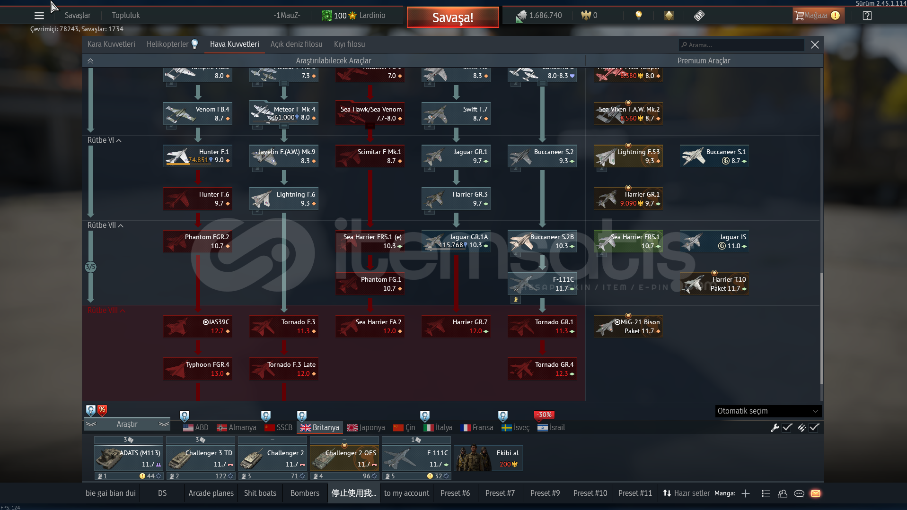Viewport: 907px width, 510px height.
Task: Switch to Açık deniz filosu tab
Action: click(296, 44)
